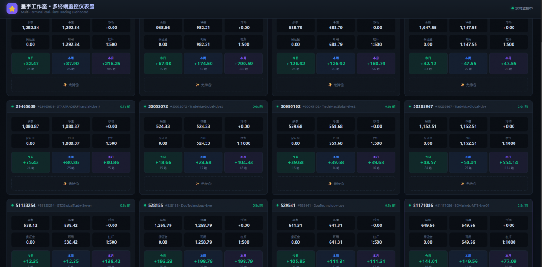542x267 pixels.
Task: Select account number 30052072 heading
Action: point(158,106)
